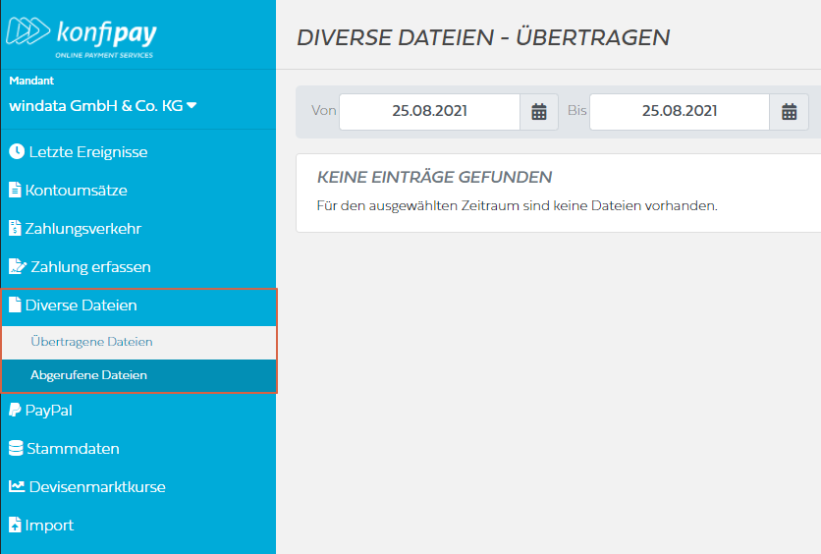Screen dimensions: 821x554
Task: Click the Von date input field
Action: [x=429, y=112]
